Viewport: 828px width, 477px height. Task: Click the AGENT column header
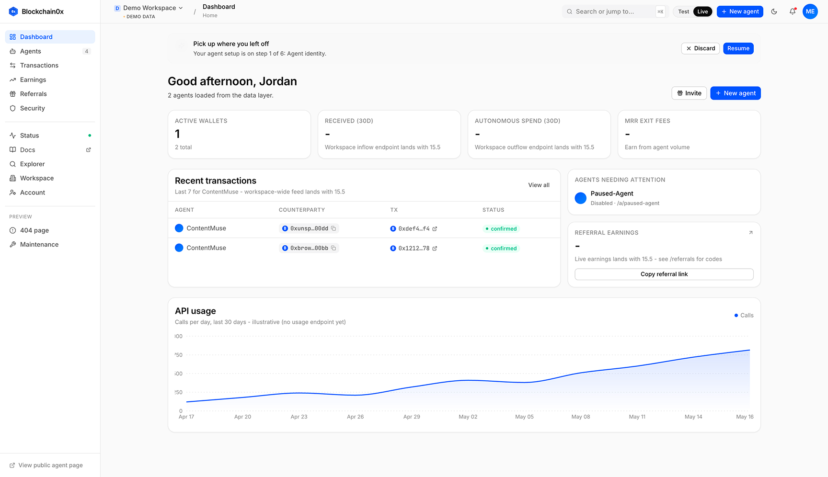[184, 210]
